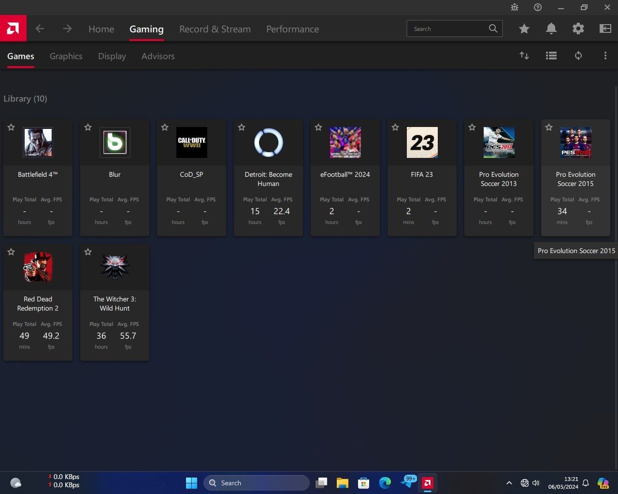Open the Windows Start menu

click(x=191, y=483)
